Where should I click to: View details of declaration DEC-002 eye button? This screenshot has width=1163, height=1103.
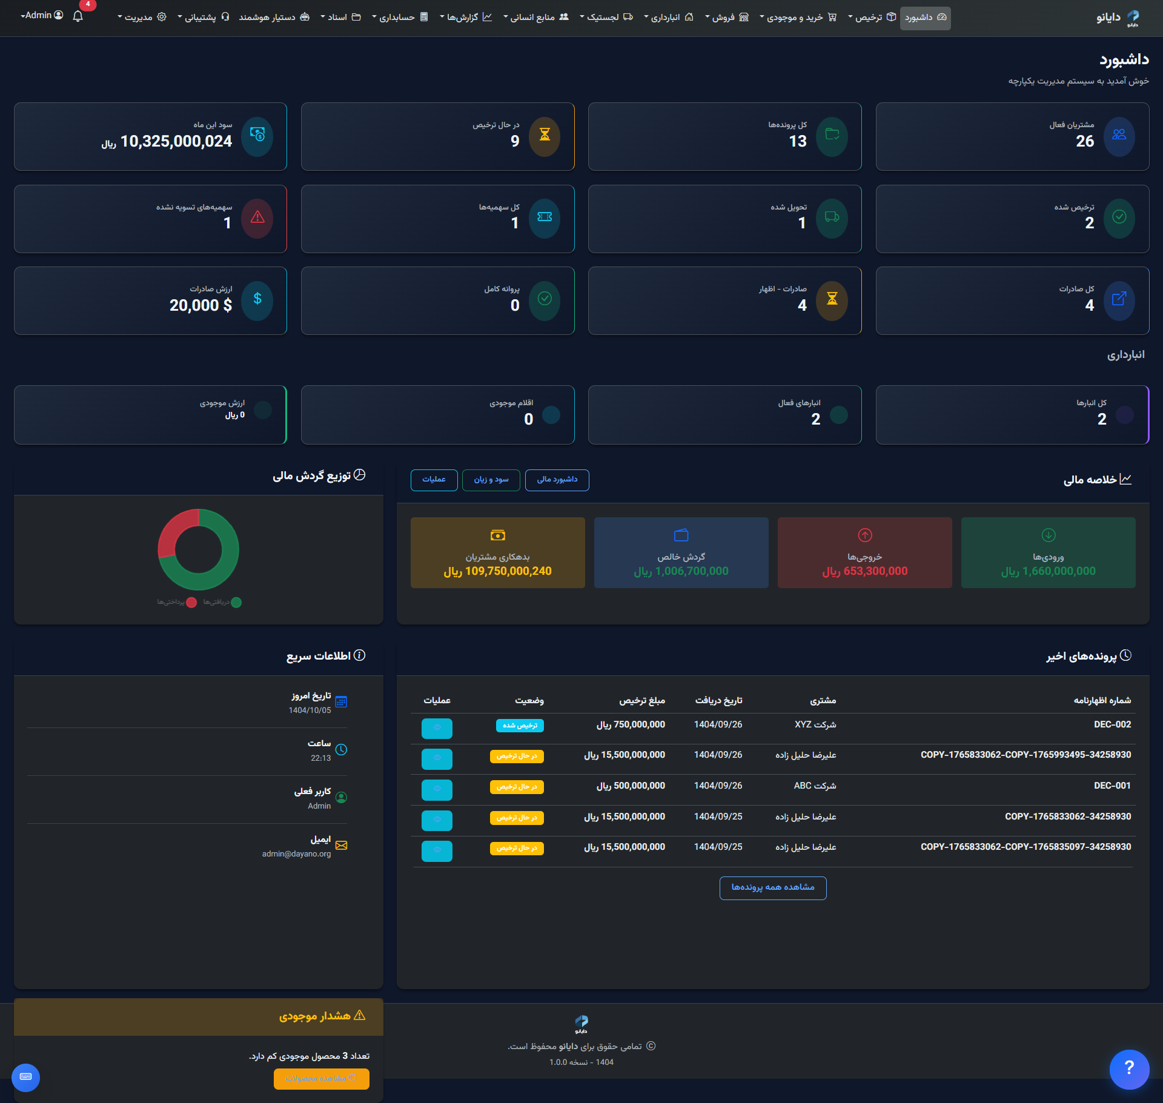(437, 728)
